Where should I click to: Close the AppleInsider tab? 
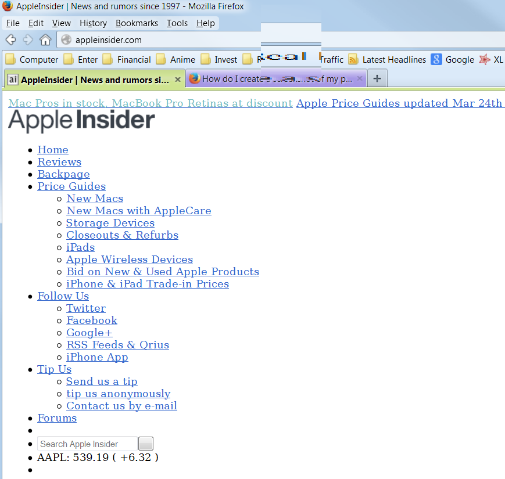(178, 80)
